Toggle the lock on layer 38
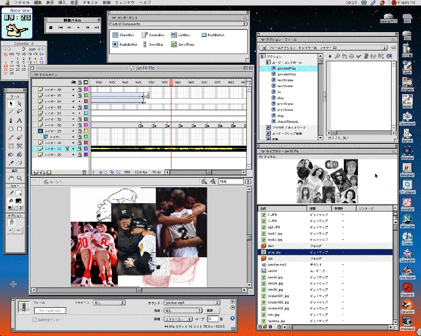The image size is (421, 336). [80, 90]
